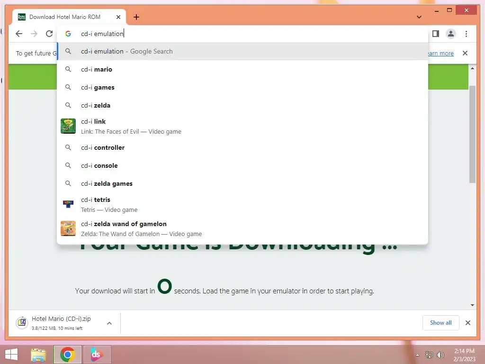Pick the 'cd-i zelda' suggestion
This screenshot has width=485, height=364.
(242, 105)
